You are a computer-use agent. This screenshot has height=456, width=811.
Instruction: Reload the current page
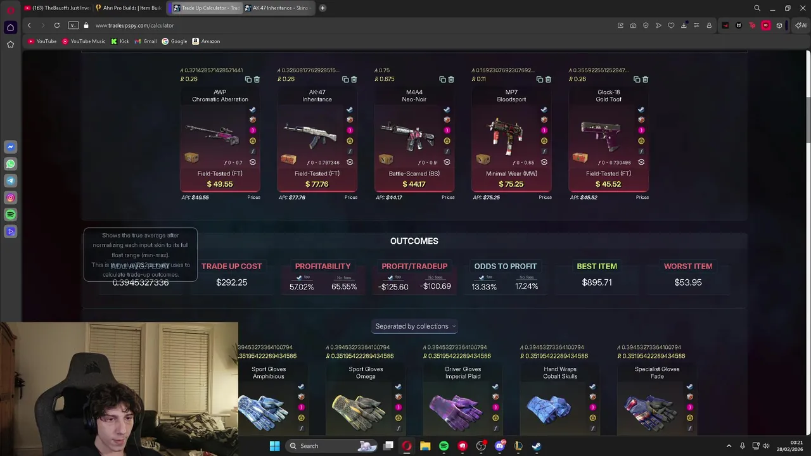(57, 25)
